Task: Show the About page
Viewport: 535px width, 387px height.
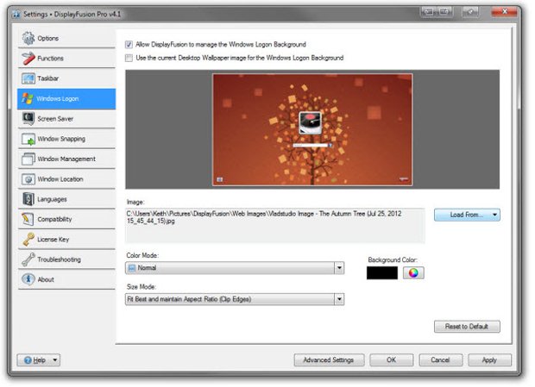Action: [66, 279]
